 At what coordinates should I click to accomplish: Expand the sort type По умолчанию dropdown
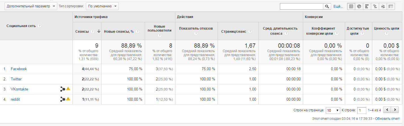point(102,6)
